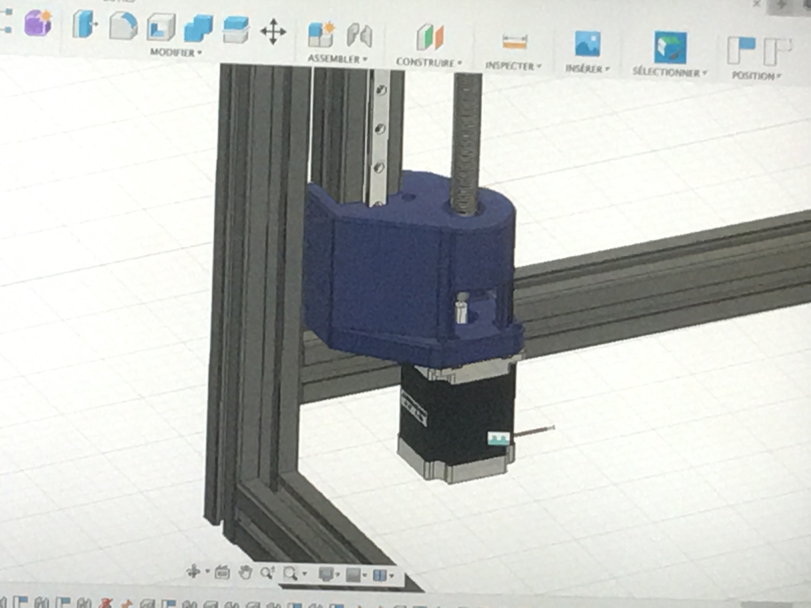Click the Select tool icon

point(670,47)
